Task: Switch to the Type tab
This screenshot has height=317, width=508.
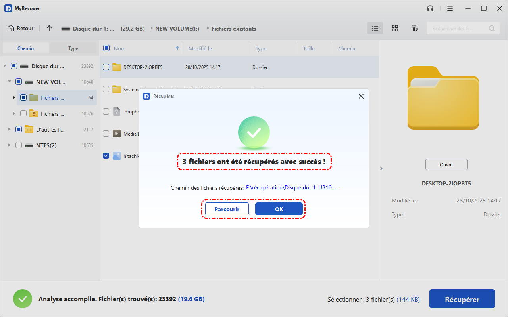Action: point(73,48)
